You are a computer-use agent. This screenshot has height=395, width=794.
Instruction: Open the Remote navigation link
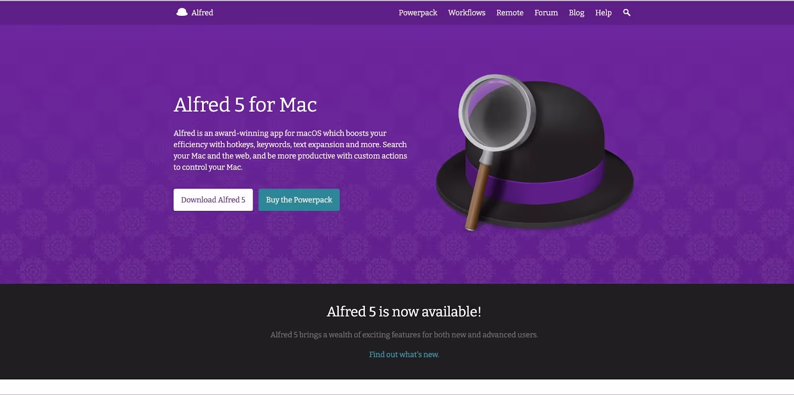pos(510,12)
